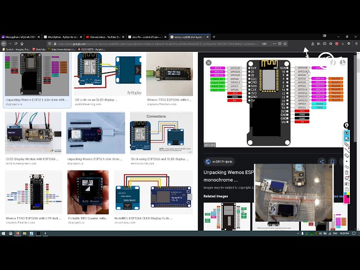Click the browser Forward arrow
The height and width of the screenshot is (270, 360).
pyautogui.click(x=10, y=44)
